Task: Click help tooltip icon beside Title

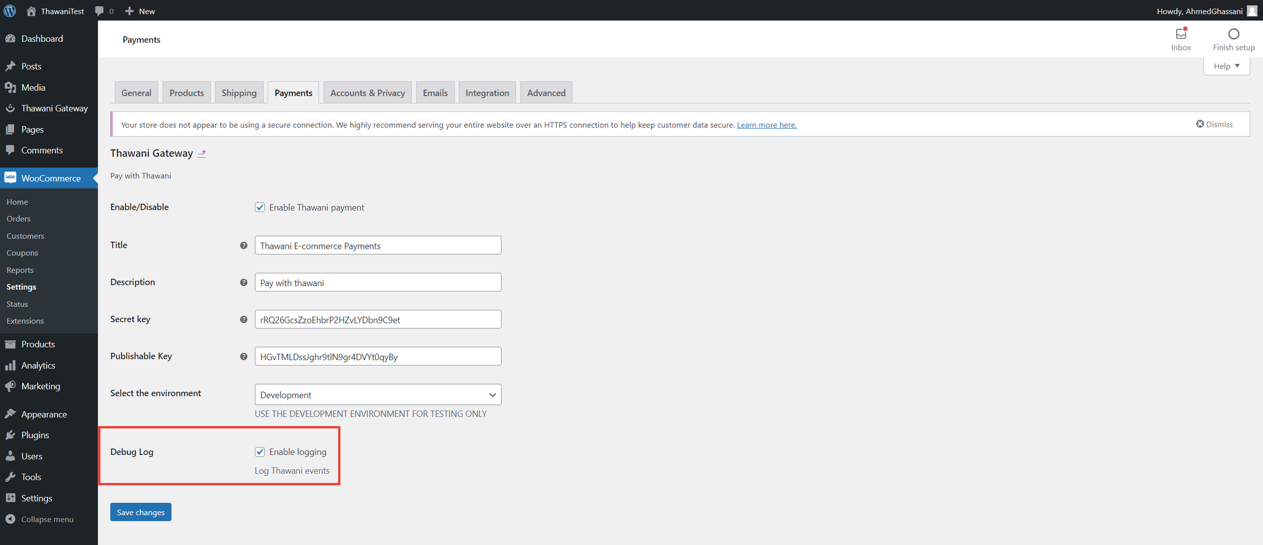Action: click(243, 245)
